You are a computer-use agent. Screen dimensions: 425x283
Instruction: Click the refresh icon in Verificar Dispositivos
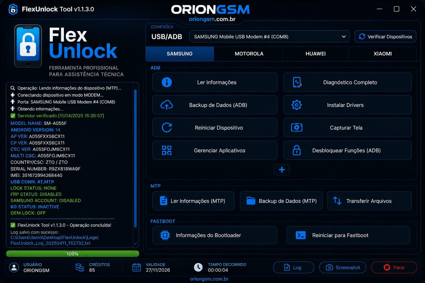(362, 36)
